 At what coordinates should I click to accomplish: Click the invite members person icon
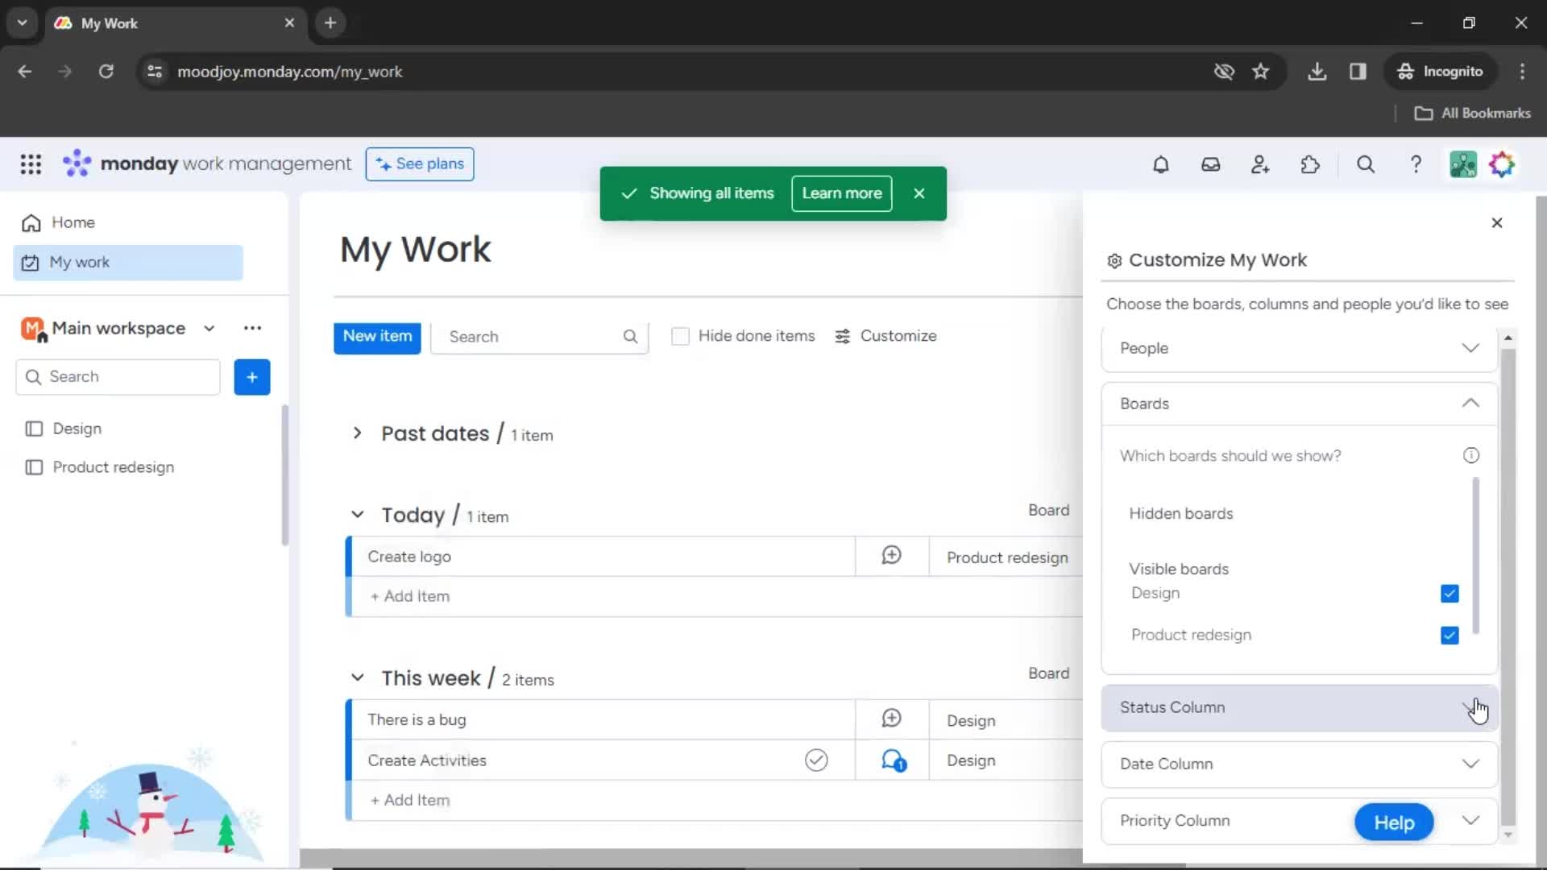[x=1260, y=164]
